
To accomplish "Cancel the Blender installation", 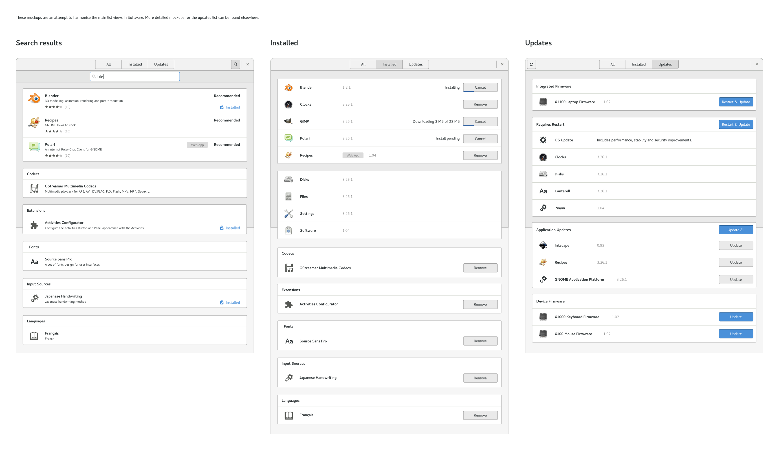I will click(480, 88).
